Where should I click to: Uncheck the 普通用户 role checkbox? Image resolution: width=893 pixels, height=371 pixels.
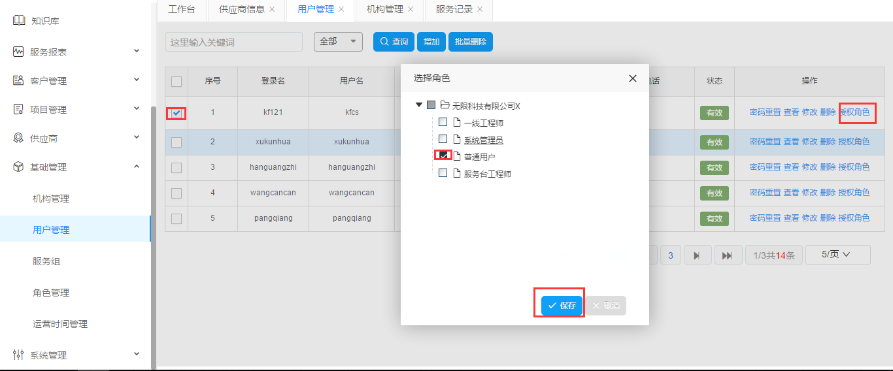(x=443, y=155)
